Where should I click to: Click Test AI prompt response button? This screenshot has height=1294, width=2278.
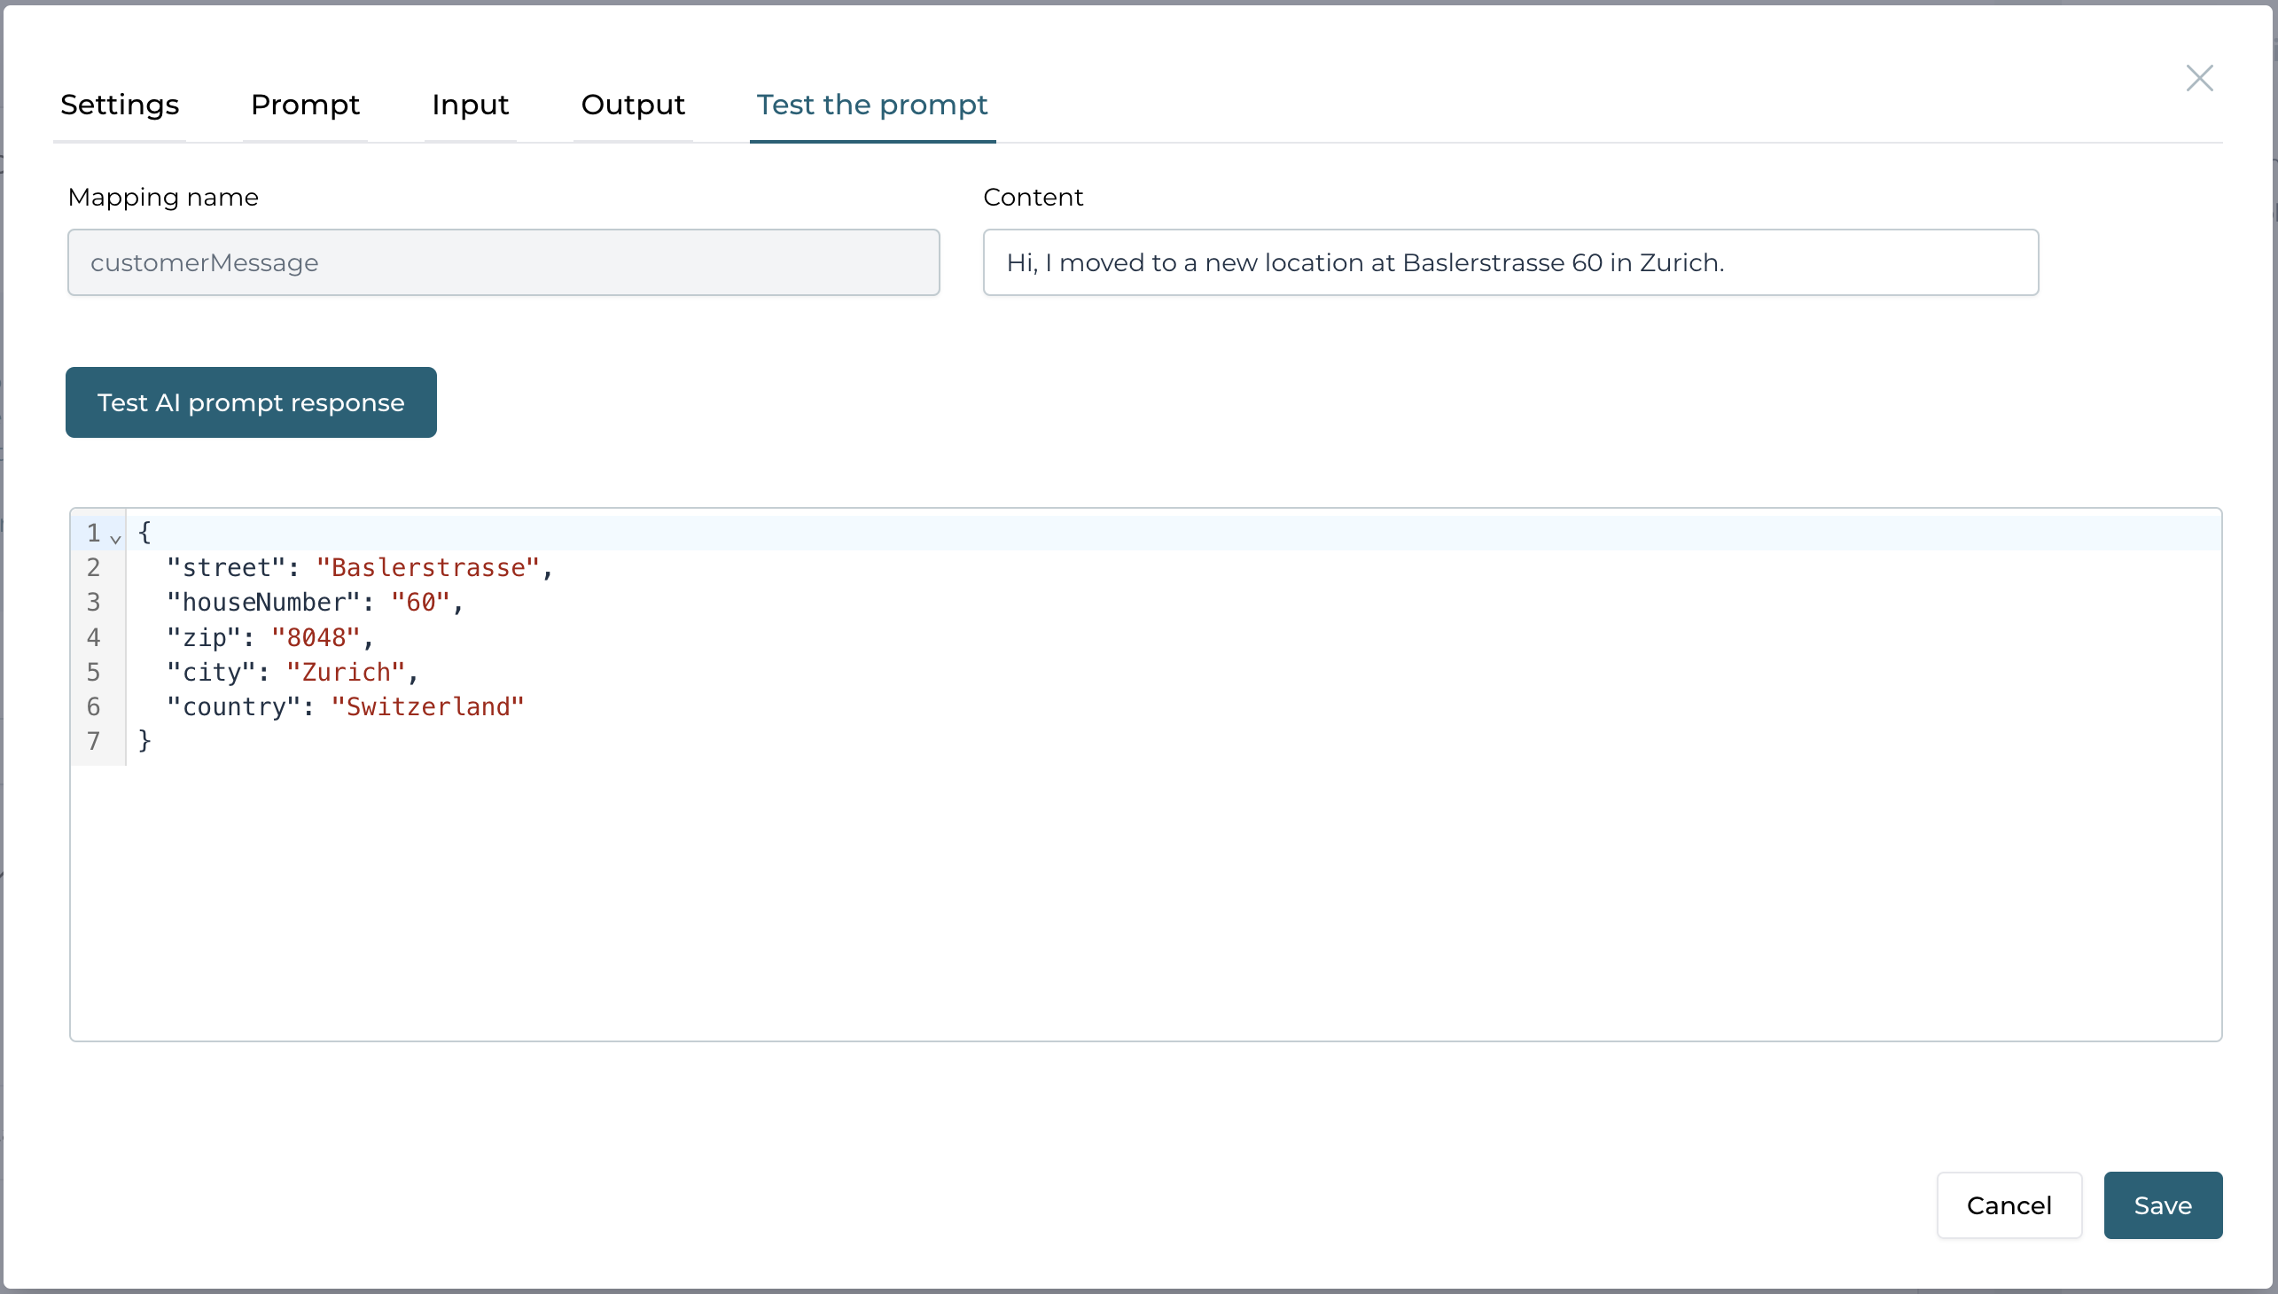click(x=250, y=402)
